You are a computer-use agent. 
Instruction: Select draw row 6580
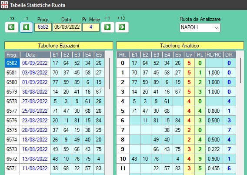[55, 82]
